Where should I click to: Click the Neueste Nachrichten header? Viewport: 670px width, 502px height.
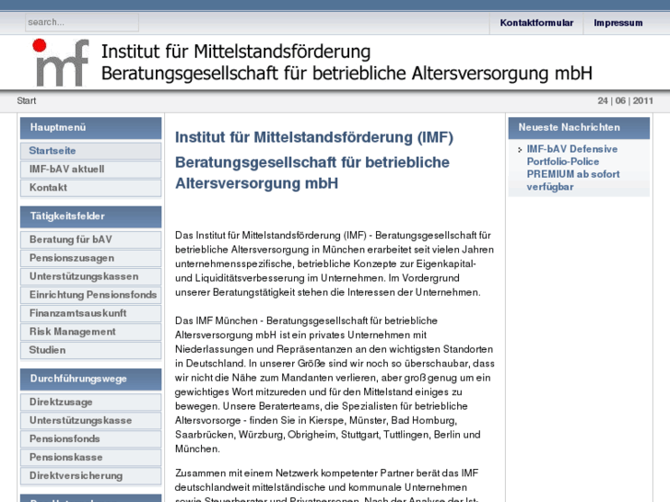579,128
